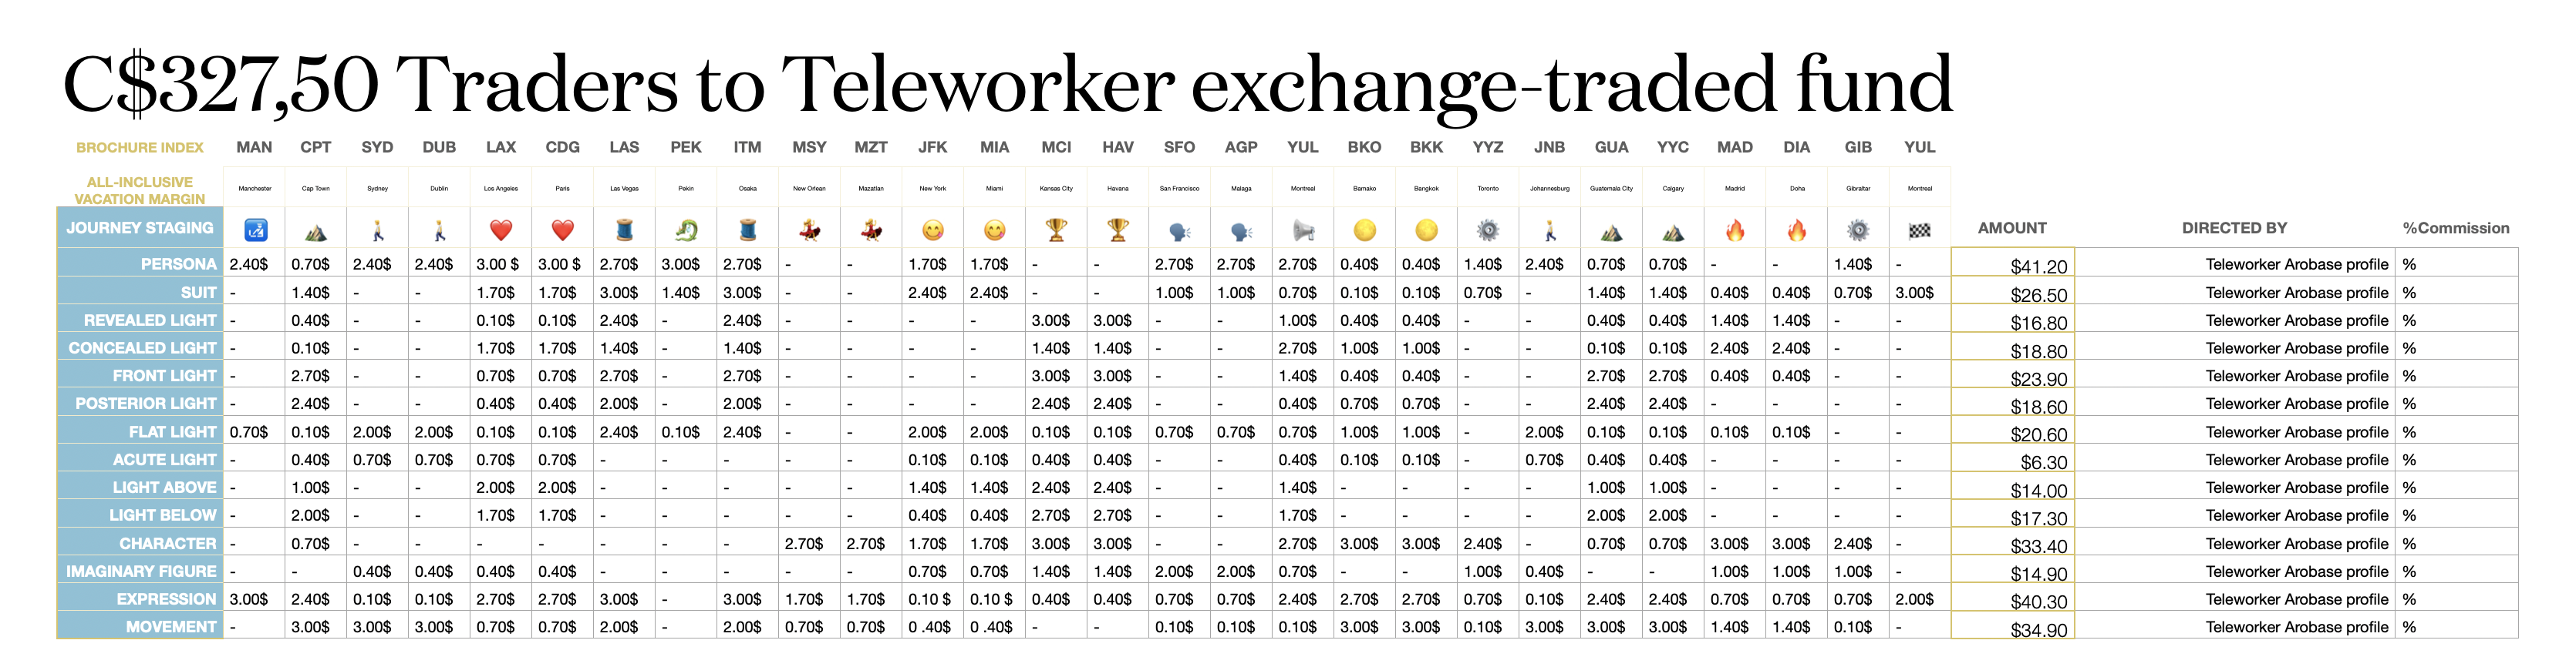Click the dancer icon under Mazatlan
2576x667 pixels.
pos(871,230)
